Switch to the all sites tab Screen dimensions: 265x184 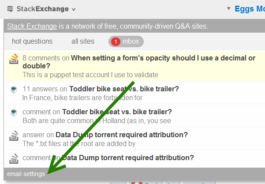(x=83, y=41)
